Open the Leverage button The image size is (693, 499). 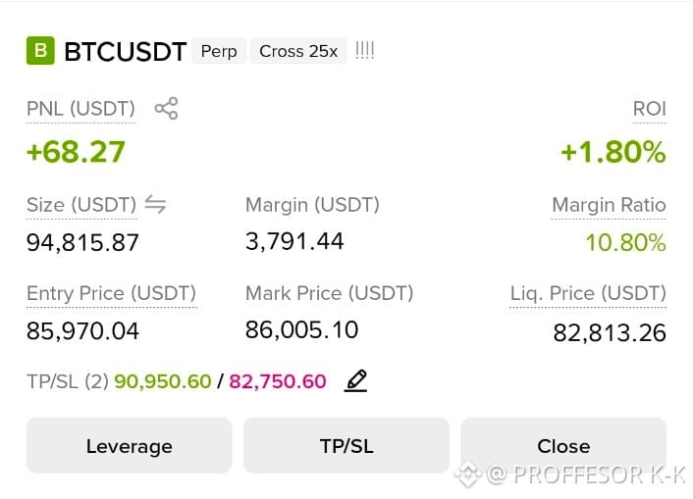pos(129,445)
